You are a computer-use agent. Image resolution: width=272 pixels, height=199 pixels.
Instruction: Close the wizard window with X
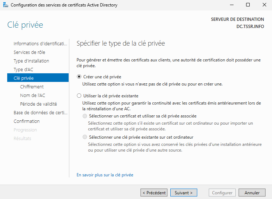point(264,5)
